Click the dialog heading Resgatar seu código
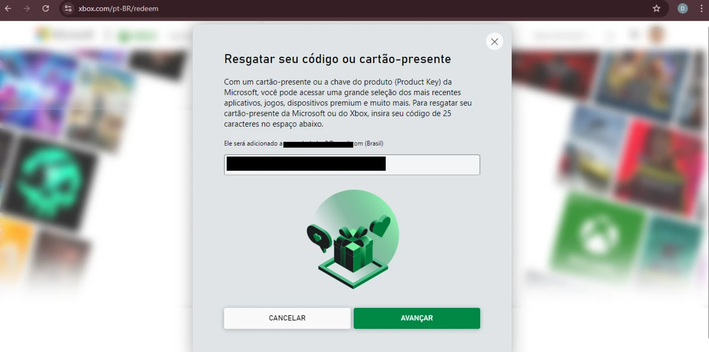This screenshot has width=709, height=352. click(x=337, y=59)
